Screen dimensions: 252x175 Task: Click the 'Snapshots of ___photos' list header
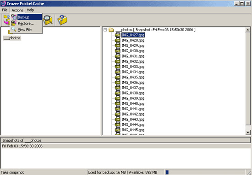click(126, 140)
